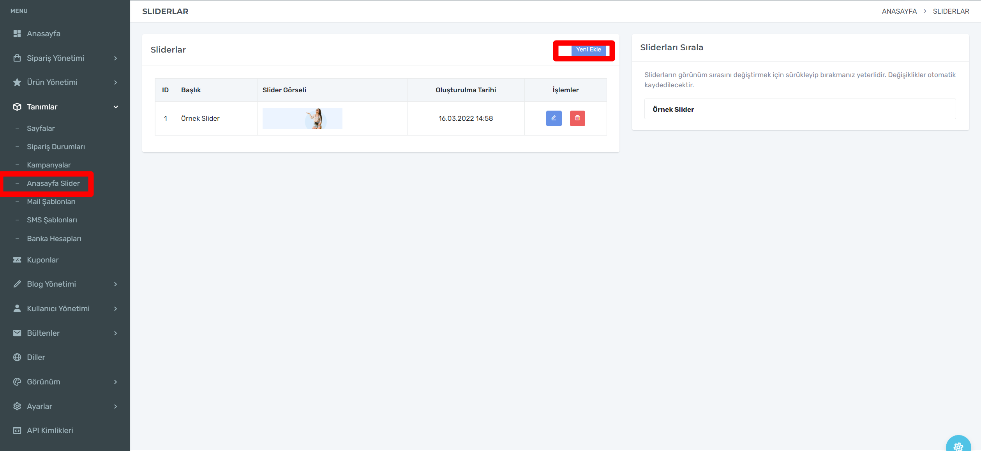Select Mail Şablonları in sidebar
The image size is (981, 451).
[x=51, y=201]
